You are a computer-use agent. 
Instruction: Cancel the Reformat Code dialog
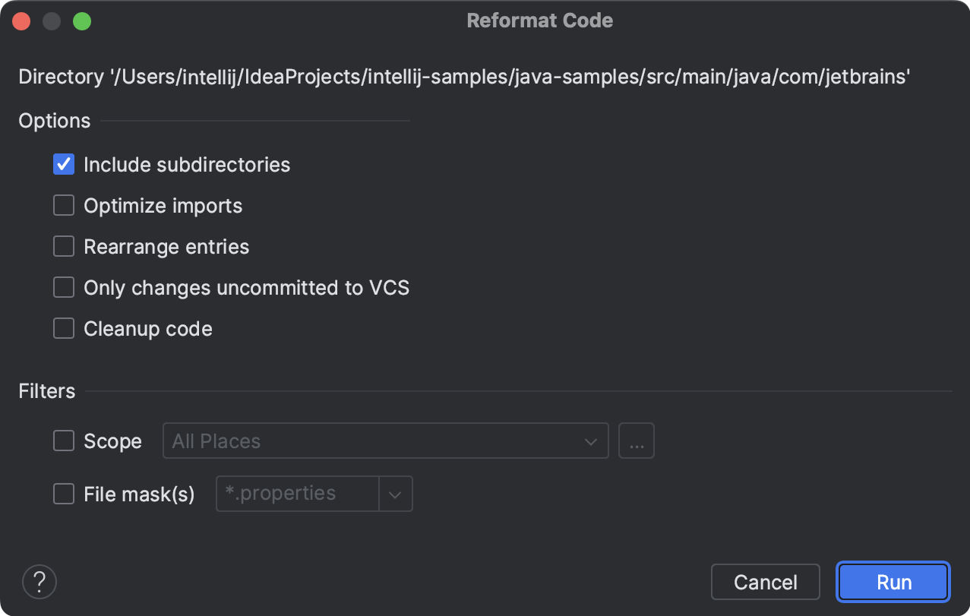pos(765,582)
